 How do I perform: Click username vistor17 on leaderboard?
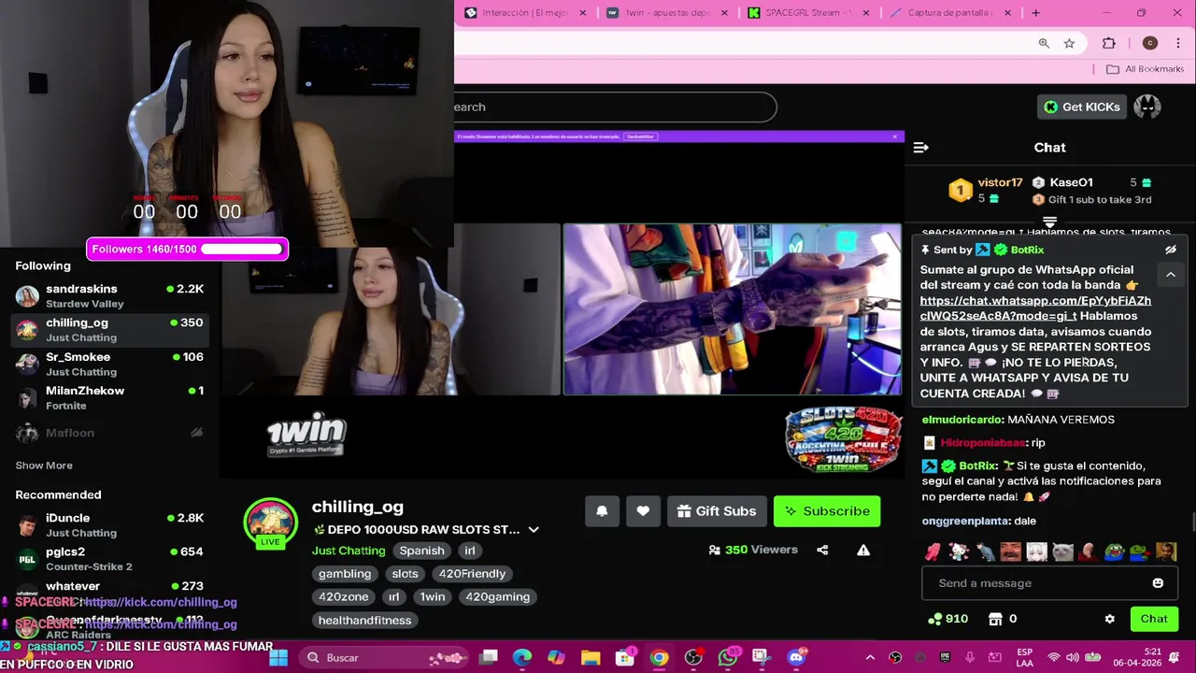click(1000, 182)
